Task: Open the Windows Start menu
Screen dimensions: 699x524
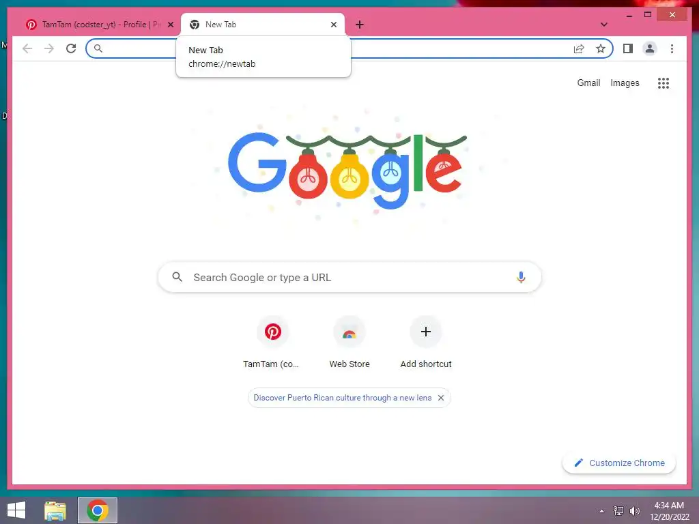Action: coord(16,510)
